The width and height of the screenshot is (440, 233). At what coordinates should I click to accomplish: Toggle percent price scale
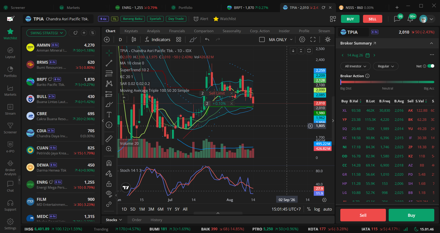point(309,209)
